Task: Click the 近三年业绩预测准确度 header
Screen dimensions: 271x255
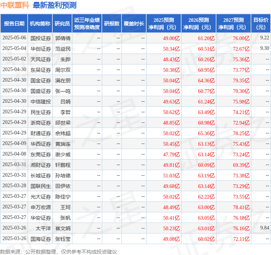Action: click(x=87, y=24)
